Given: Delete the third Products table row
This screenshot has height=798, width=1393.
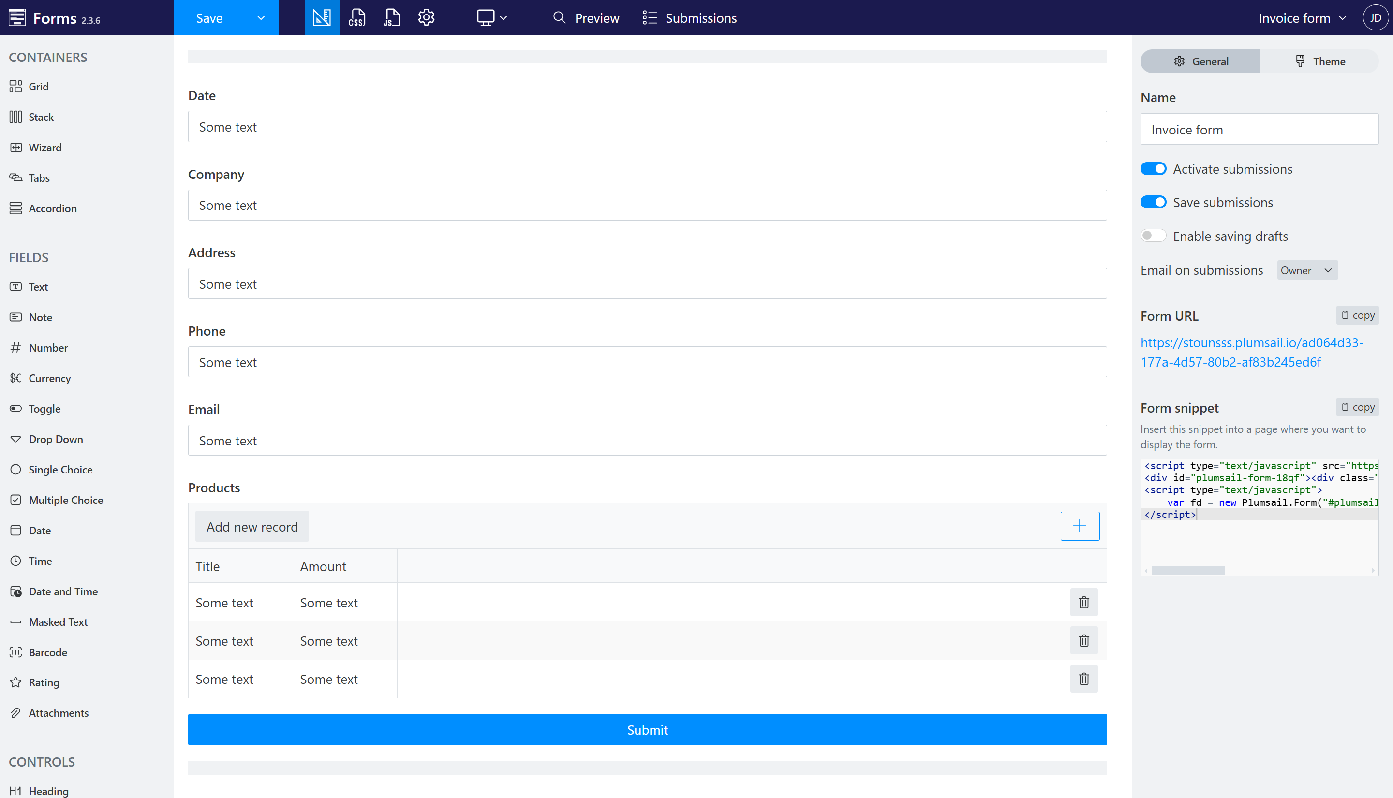Looking at the screenshot, I should click(1083, 679).
